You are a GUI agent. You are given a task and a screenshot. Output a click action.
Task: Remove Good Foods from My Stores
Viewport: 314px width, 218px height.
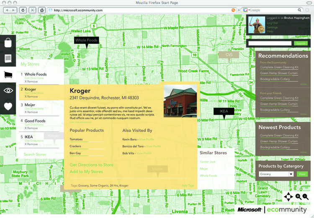coord(31,128)
